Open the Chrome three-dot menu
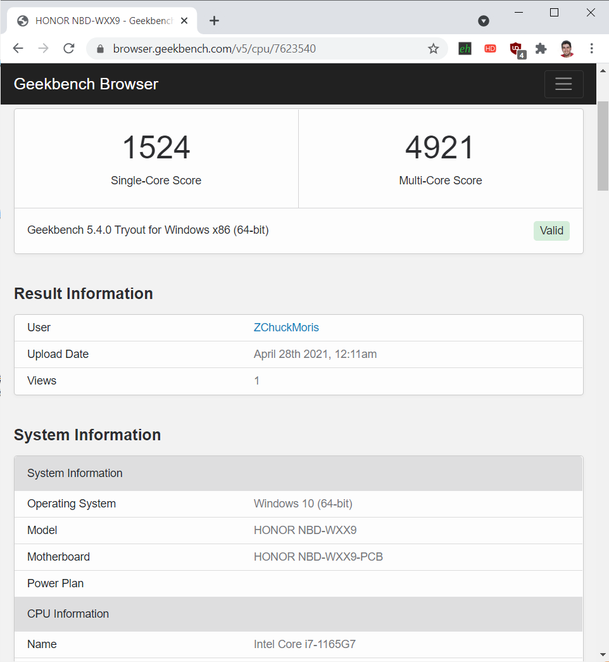This screenshot has height=662, width=609. tap(592, 49)
